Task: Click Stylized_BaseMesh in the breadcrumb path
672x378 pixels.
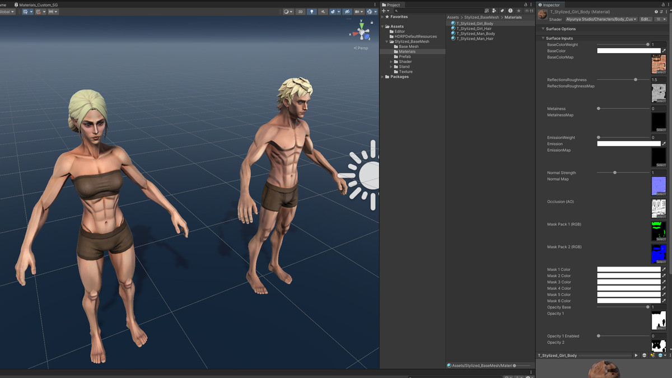Action: 481,17
